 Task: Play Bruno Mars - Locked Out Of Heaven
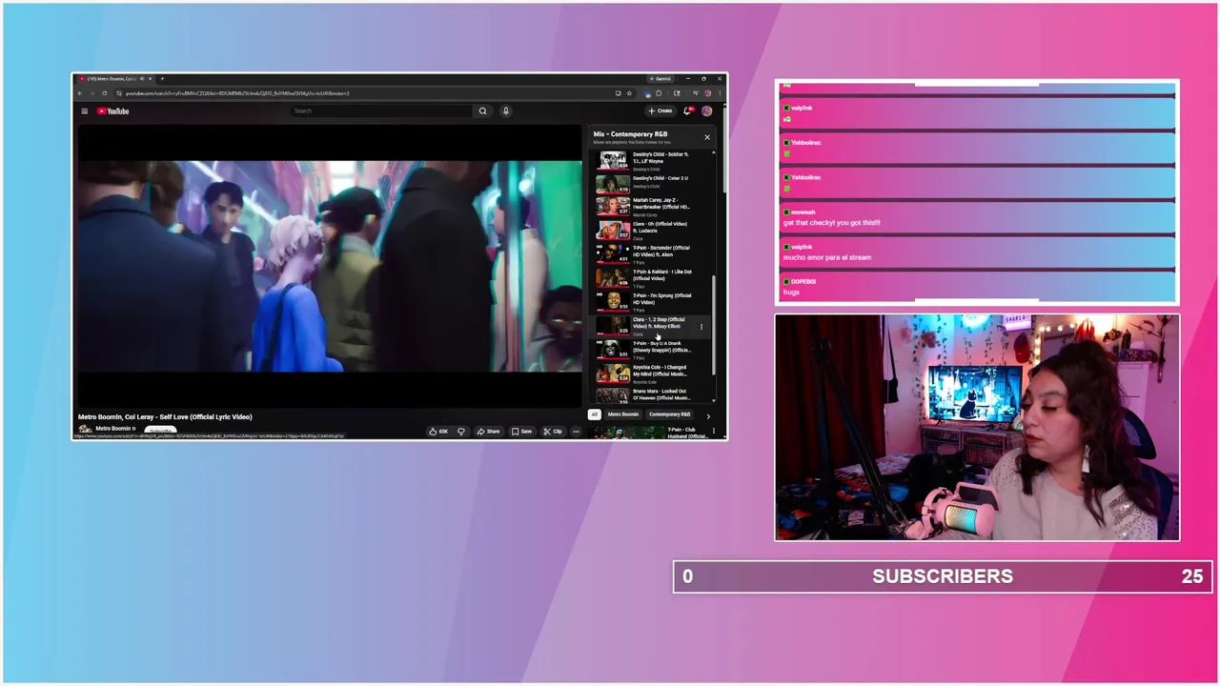[x=652, y=394]
